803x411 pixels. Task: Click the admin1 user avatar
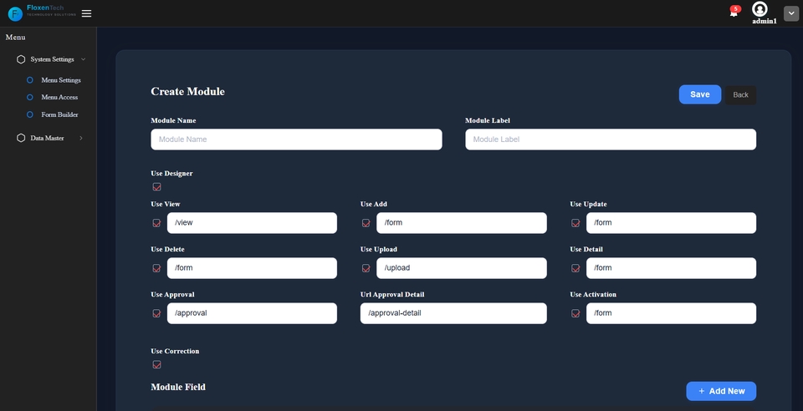point(760,9)
